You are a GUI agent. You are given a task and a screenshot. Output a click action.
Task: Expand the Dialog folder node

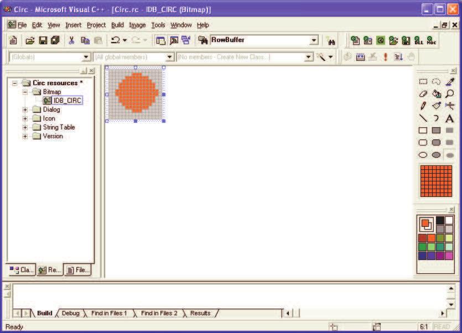(x=25, y=110)
